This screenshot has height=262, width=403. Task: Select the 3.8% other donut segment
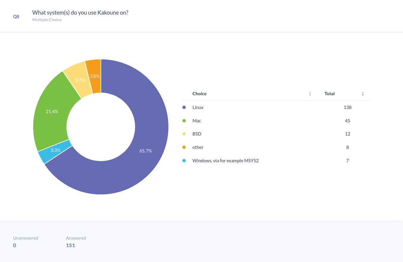(94, 76)
